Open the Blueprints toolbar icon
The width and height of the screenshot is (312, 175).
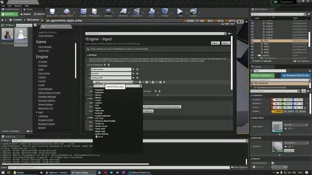(x=123, y=12)
